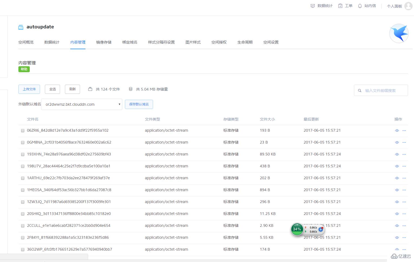414x262 pixels.
Task: Open the 工单 ticket icon in top bar
Action: 340,6
